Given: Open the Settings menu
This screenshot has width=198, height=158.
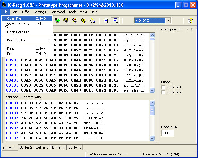Looking at the screenshot, I should (x=40, y=12).
